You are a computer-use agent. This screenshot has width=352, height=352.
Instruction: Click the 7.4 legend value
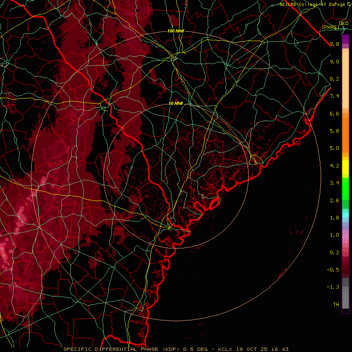(334, 96)
